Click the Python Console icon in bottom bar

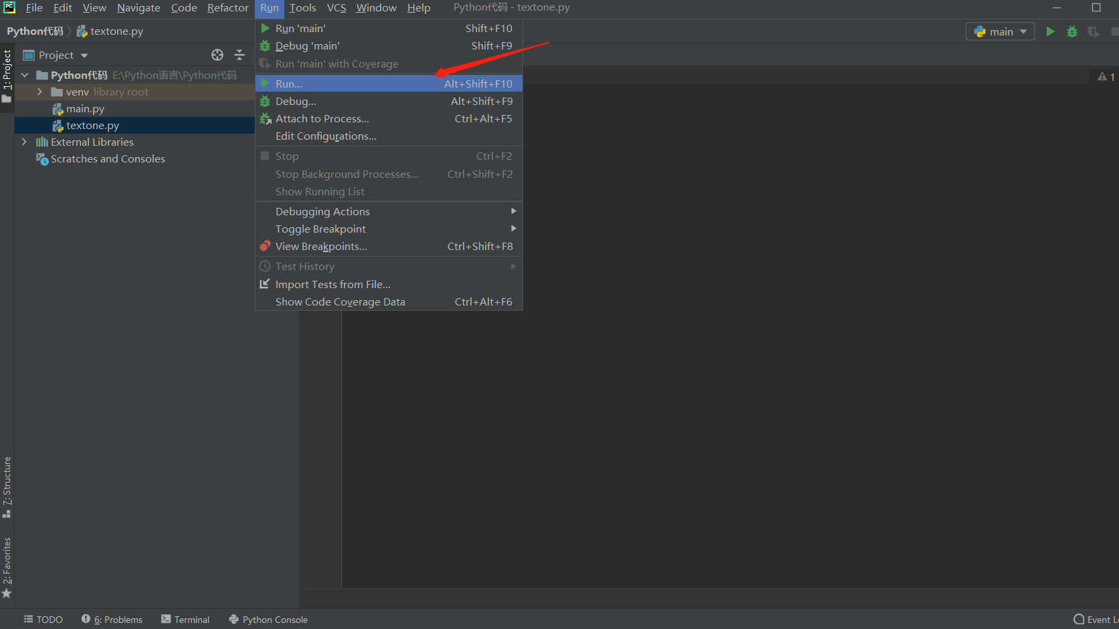point(233,620)
